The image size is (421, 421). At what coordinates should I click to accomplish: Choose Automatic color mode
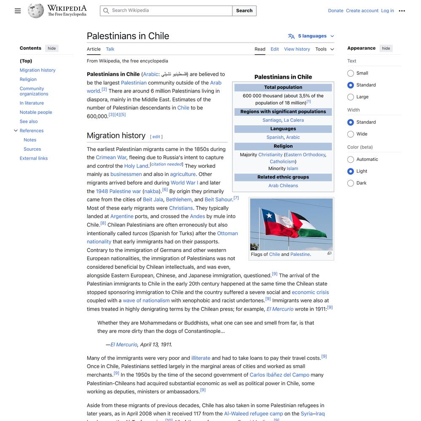350,160
